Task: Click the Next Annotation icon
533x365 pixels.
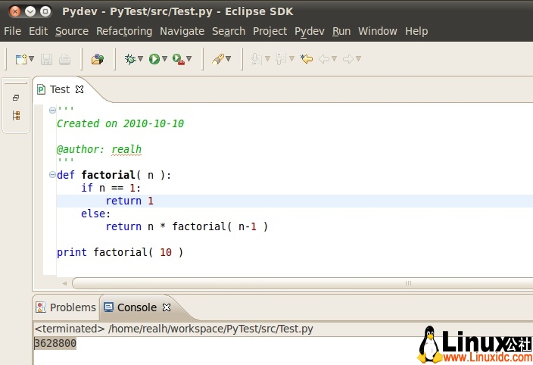Action: click(x=257, y=59)
